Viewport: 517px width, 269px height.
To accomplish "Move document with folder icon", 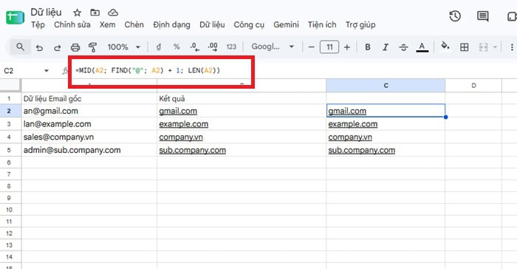I will [x=95, y=13].
